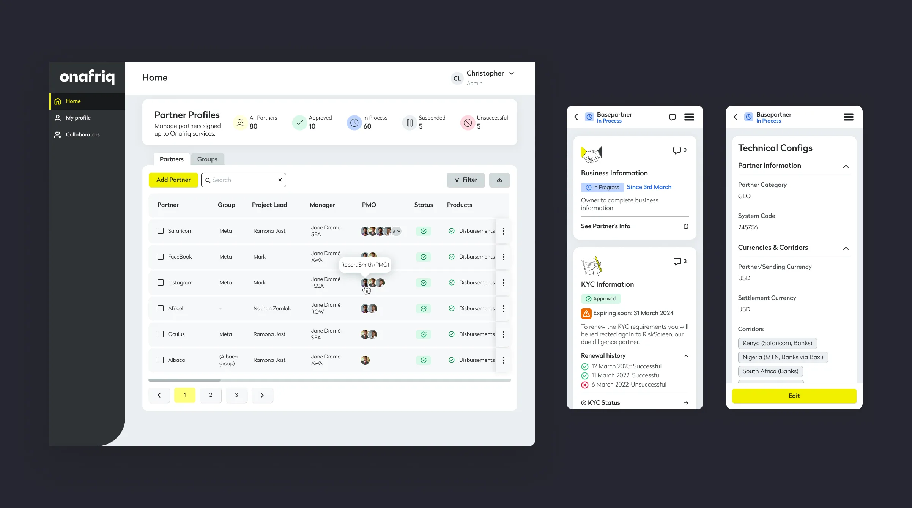
Task: Click the Albaca row PMO avatar
Action: pyautogui.click(x=365, y=360)
